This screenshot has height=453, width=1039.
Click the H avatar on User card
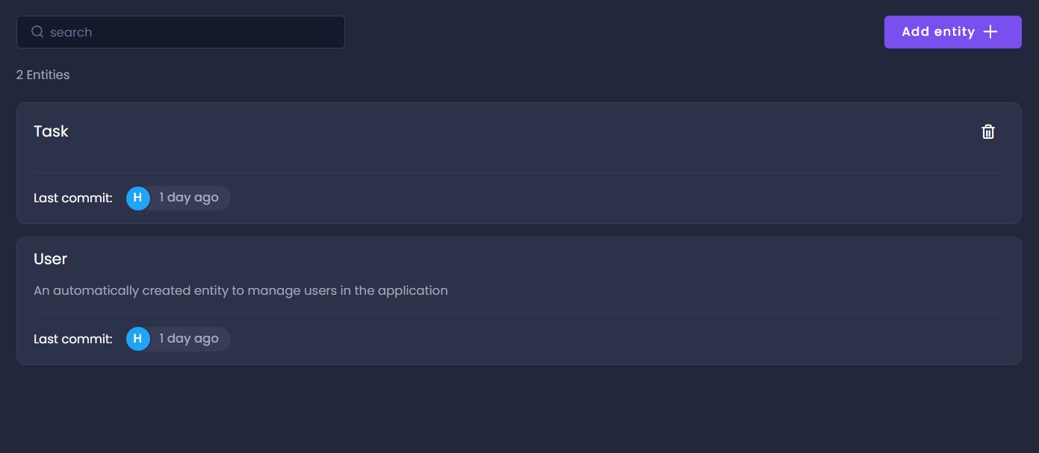tap(137, 339)
